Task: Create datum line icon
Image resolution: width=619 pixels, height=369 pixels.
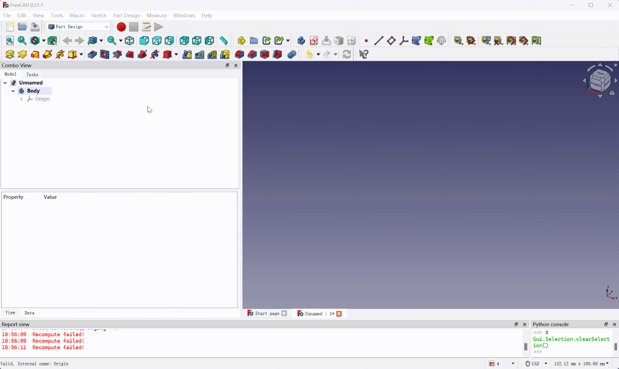Action: coord(379,41)
